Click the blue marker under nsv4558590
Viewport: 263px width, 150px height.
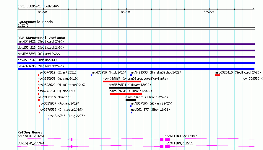[242, 81]
